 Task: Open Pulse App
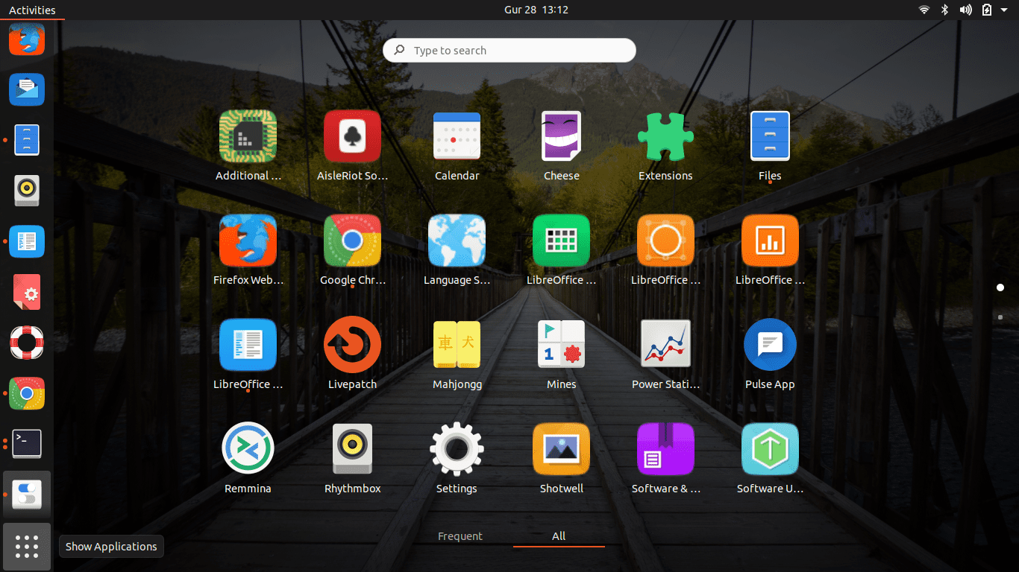click(x=770, y=345)
